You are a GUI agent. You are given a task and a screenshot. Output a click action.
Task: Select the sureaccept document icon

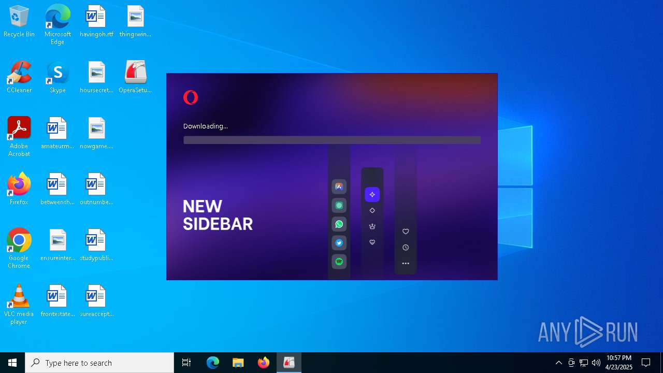click(96, 302)
